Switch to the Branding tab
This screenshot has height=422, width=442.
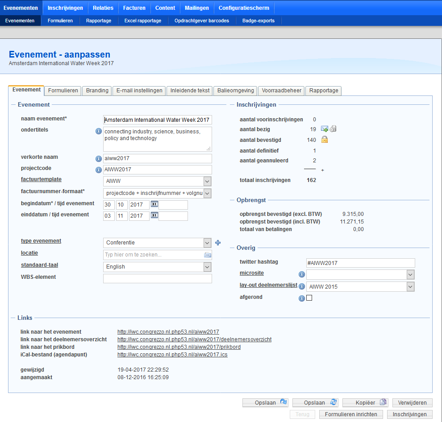(97, 91)
